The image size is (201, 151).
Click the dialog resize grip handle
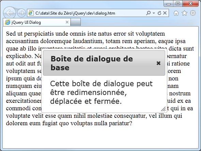tap(163, 109)
